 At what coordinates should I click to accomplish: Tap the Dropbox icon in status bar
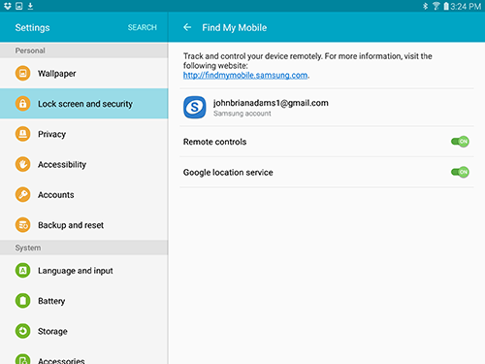point(8,6)
